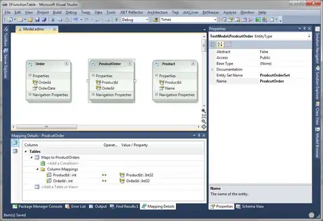Collapse the Column Mappings tree node
This screenshot has width=323, height=221.
click(37, 169)
